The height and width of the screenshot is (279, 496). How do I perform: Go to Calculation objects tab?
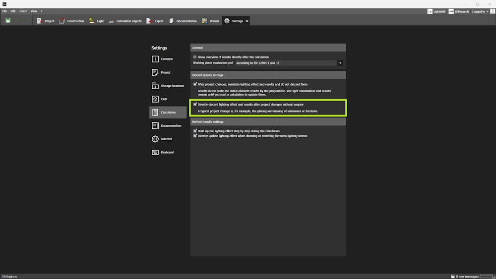125,21
